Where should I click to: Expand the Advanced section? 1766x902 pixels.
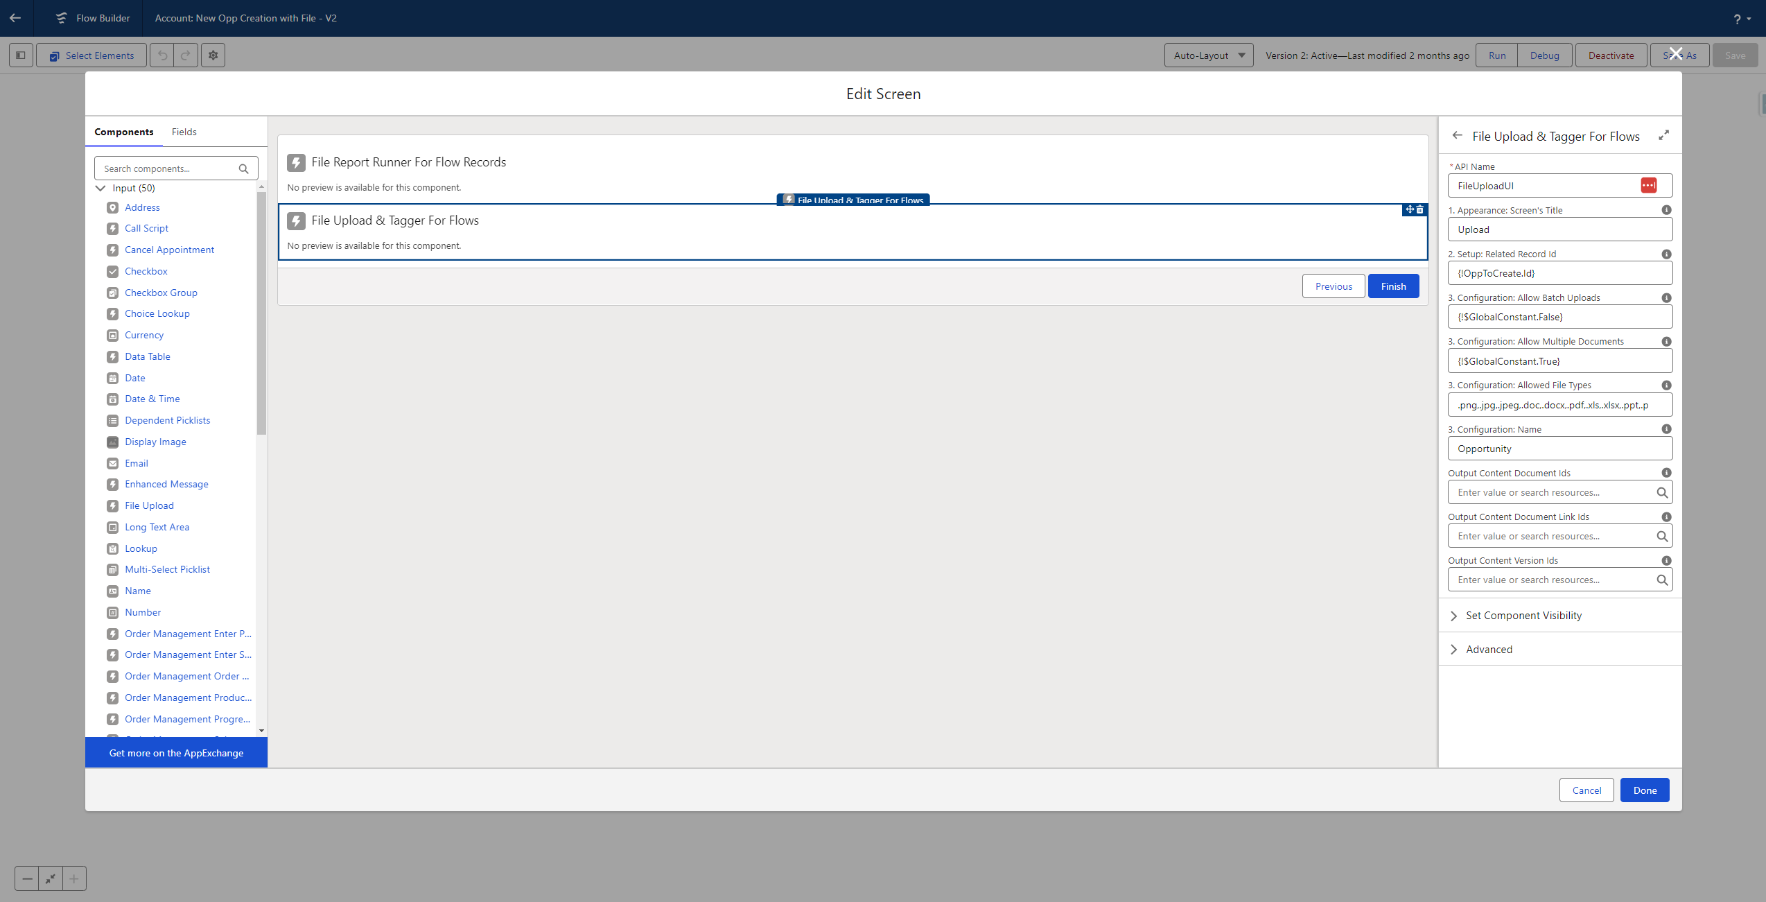tap(1489, 650)
